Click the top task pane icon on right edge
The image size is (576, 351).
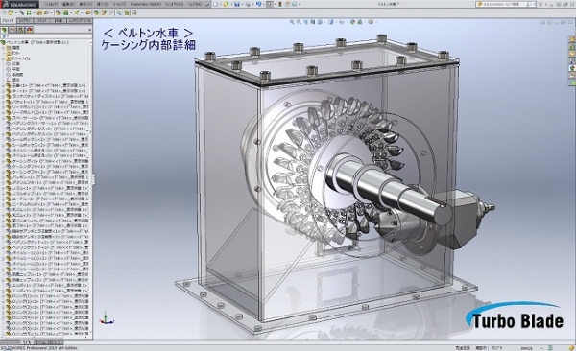[x=572, y=39]
